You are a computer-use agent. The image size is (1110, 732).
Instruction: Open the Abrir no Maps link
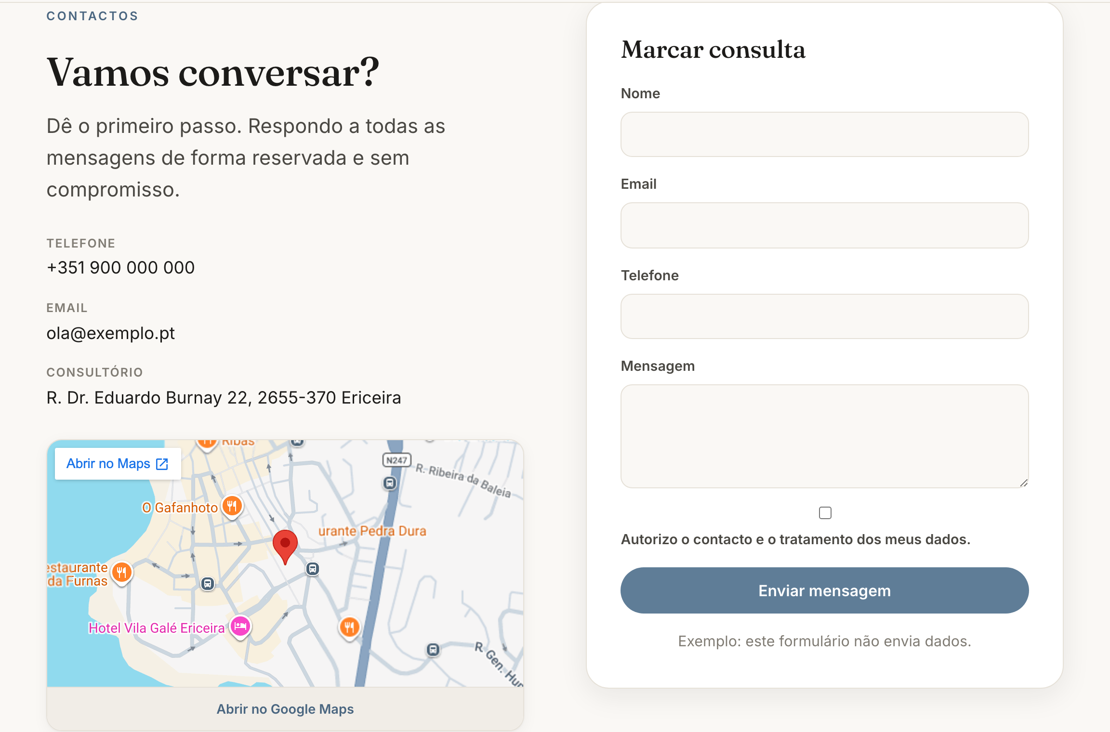pyautogui.click(x=118, y=464)
